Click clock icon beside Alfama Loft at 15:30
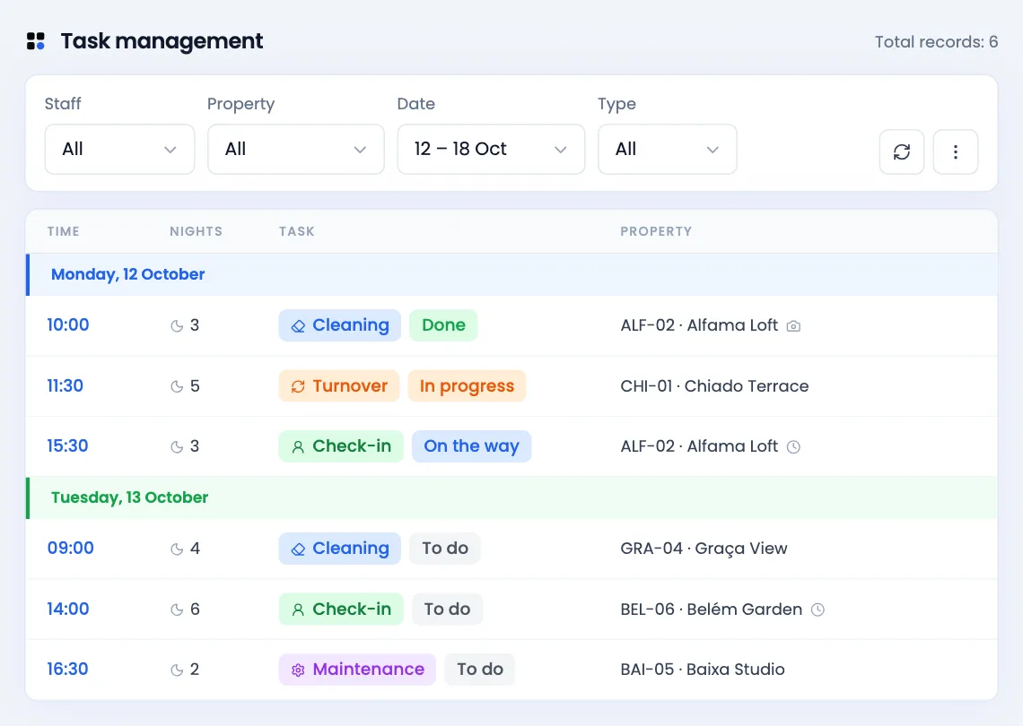1023x726 pixels. point(793,447)
